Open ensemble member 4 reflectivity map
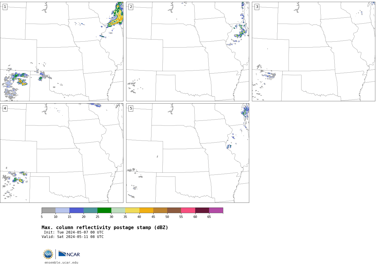The width and height of the screenshot is (378, 266). pos(61,153)
